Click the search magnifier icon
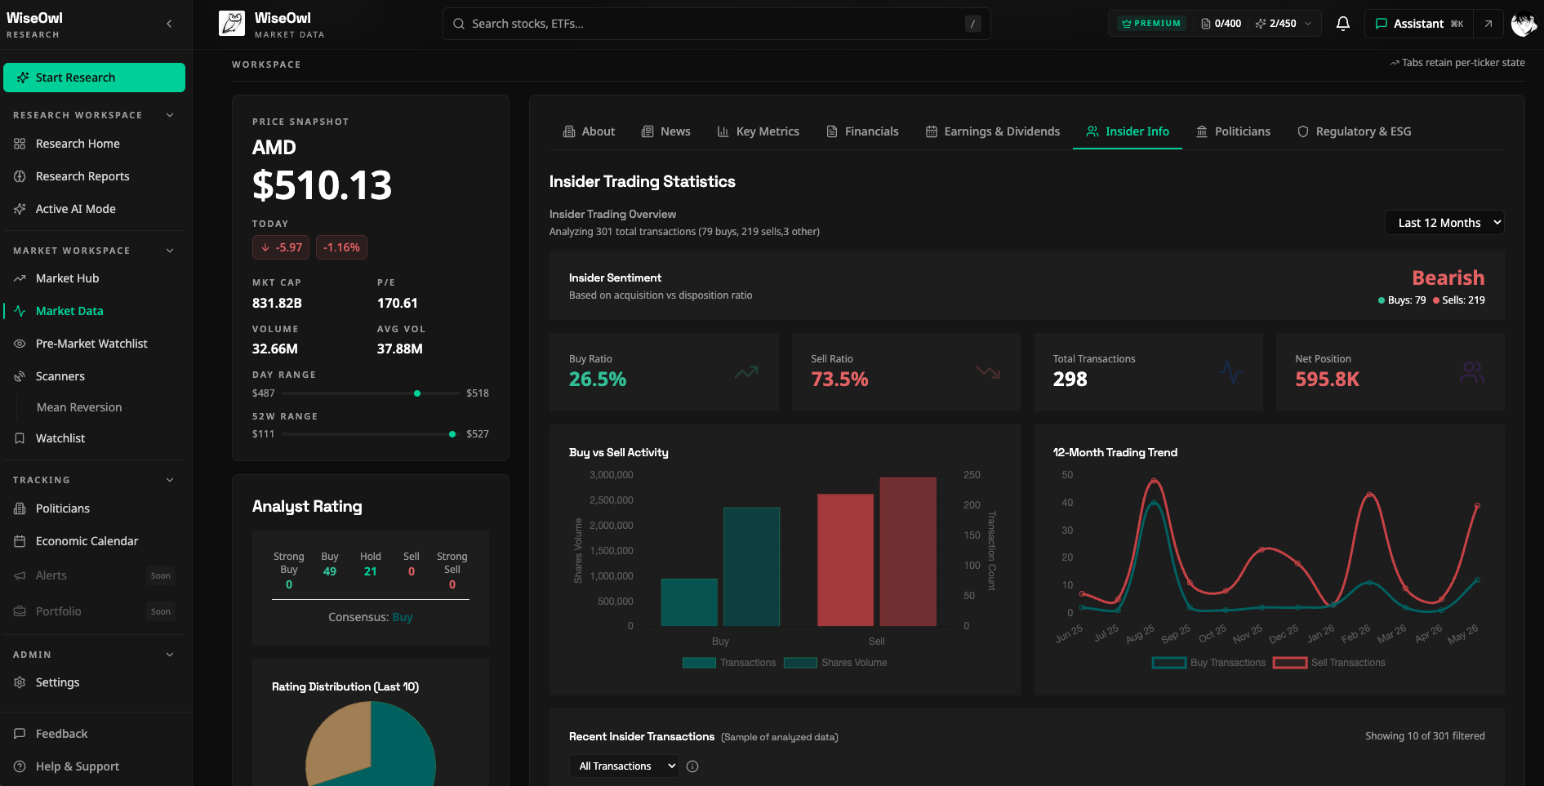This screenshot has height=786, width=1544. coord(459,24)
